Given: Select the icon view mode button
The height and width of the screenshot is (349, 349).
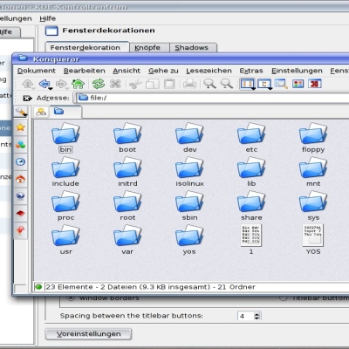Looking at the screenshot, I should (x=247, y=84).
